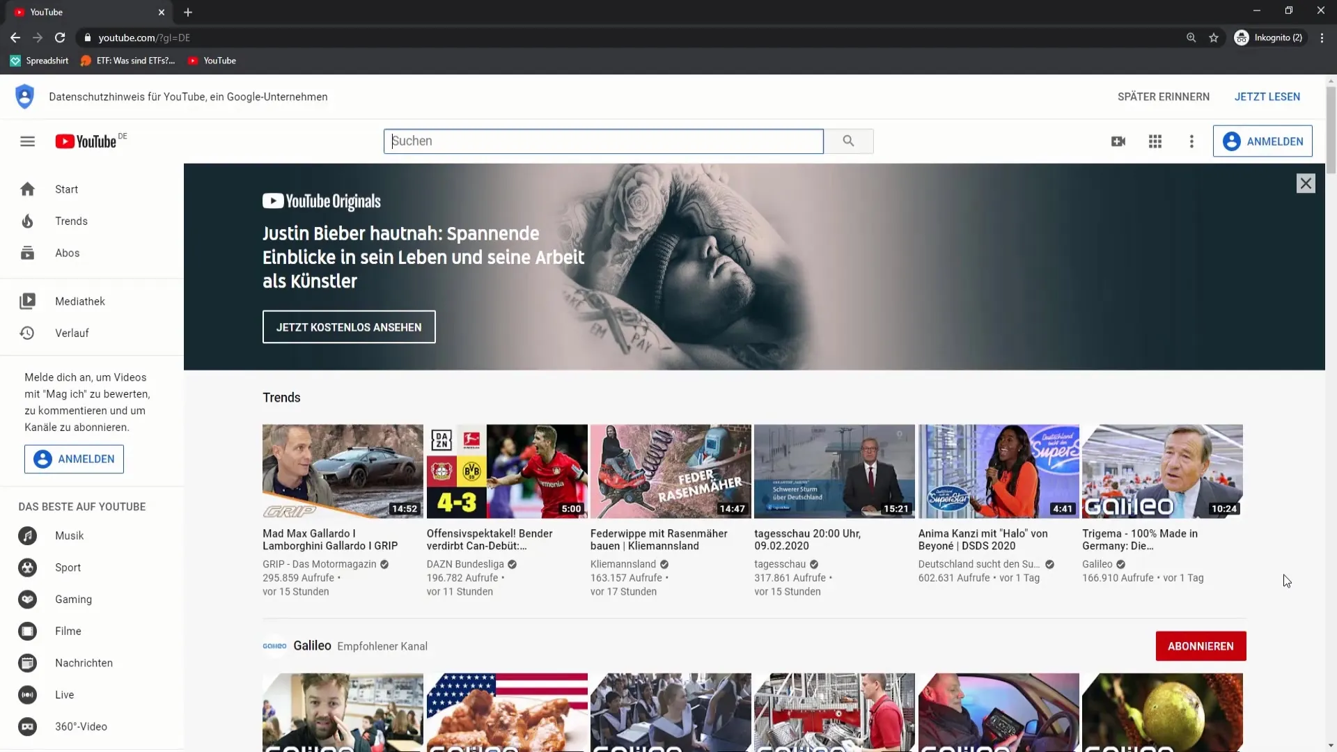Focus the Suchen search field
The image size is (1337, 752).
coord(603,141)
